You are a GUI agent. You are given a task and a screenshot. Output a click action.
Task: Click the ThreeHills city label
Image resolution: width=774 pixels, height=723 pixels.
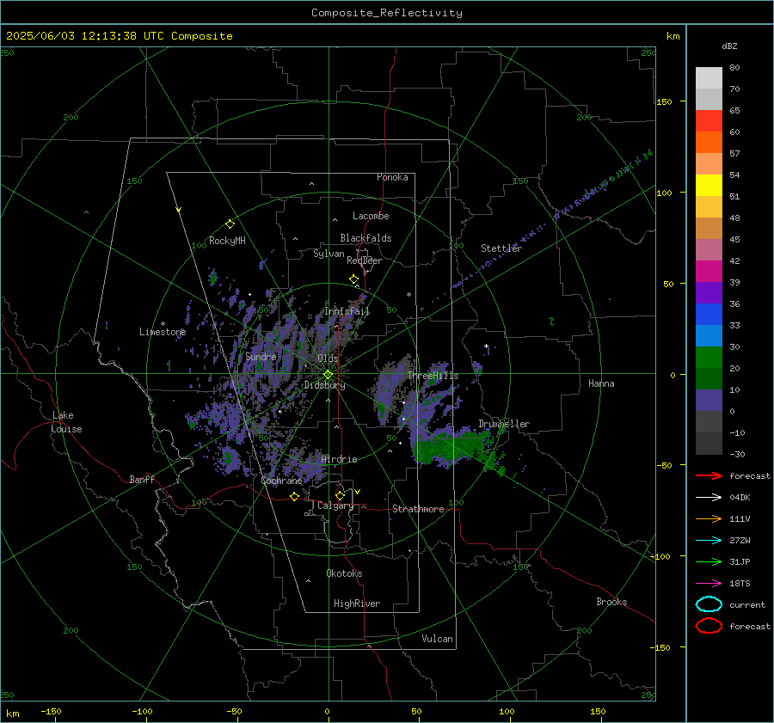click(x=433, y=376)
